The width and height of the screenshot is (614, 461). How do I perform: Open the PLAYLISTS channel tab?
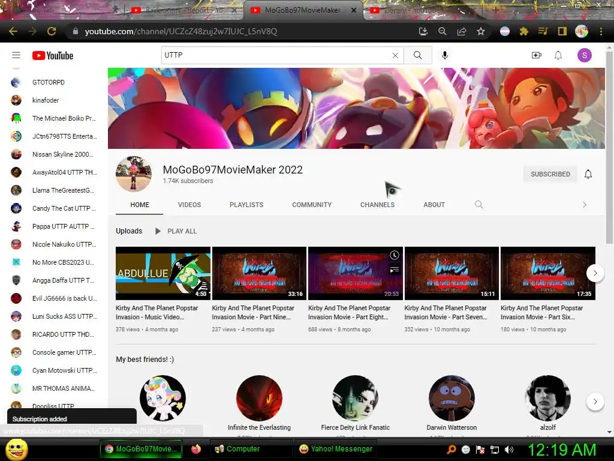(246, 205)
